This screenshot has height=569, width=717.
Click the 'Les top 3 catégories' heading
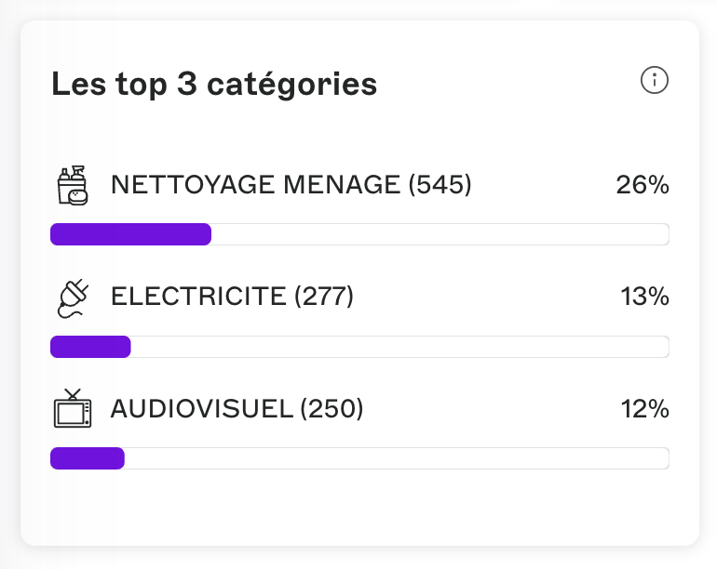[x=214, y=85]
